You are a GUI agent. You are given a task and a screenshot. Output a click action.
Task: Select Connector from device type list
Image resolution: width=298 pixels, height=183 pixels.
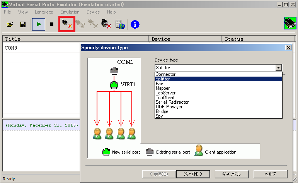tap(165, 74)
